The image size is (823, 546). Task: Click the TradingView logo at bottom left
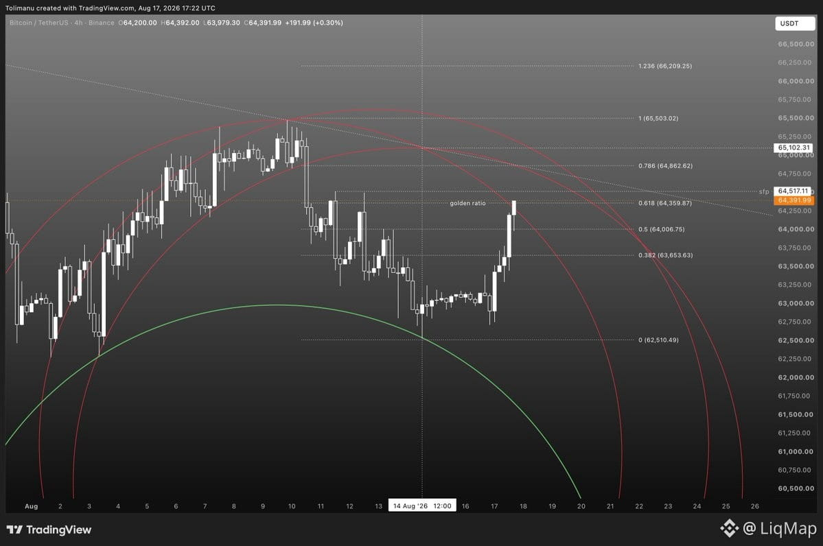(49, 530)
